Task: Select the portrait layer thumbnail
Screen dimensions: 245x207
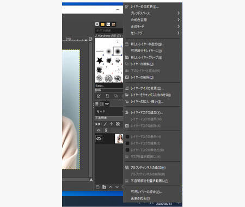Action: (x=119, y=139)
